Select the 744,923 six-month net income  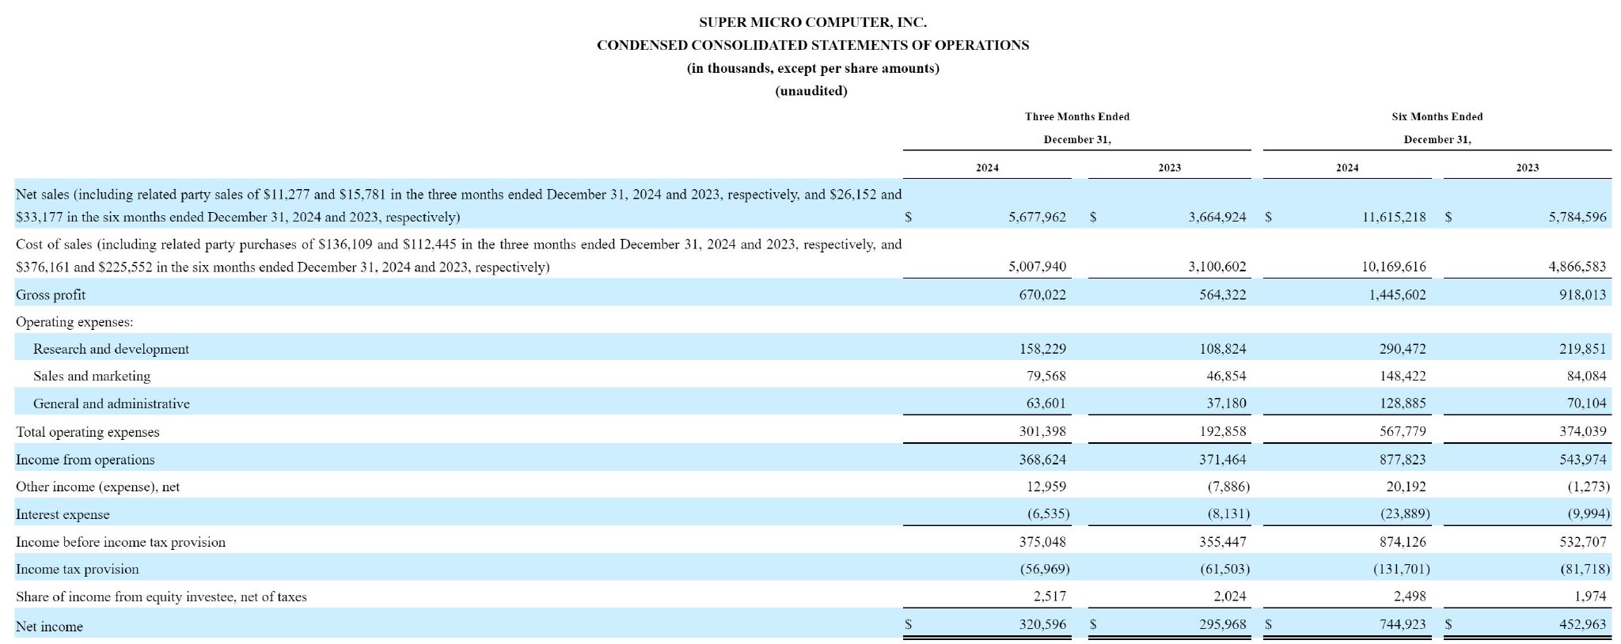1403,624
